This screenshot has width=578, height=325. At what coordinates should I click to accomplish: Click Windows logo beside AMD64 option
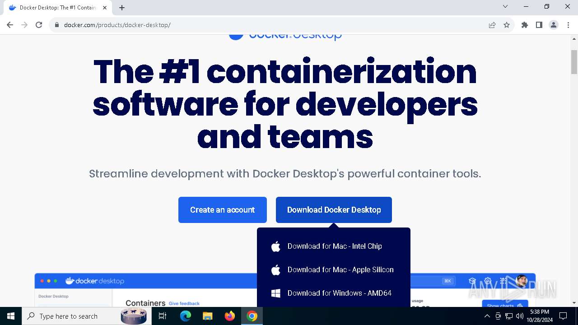point(276,293)
